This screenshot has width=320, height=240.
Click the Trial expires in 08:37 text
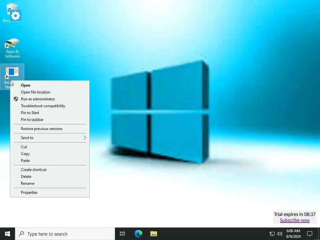[x=294, y=214]
